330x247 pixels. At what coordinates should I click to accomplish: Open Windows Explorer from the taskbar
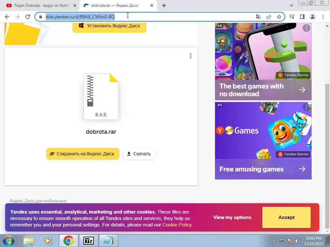tap(29, 241)
